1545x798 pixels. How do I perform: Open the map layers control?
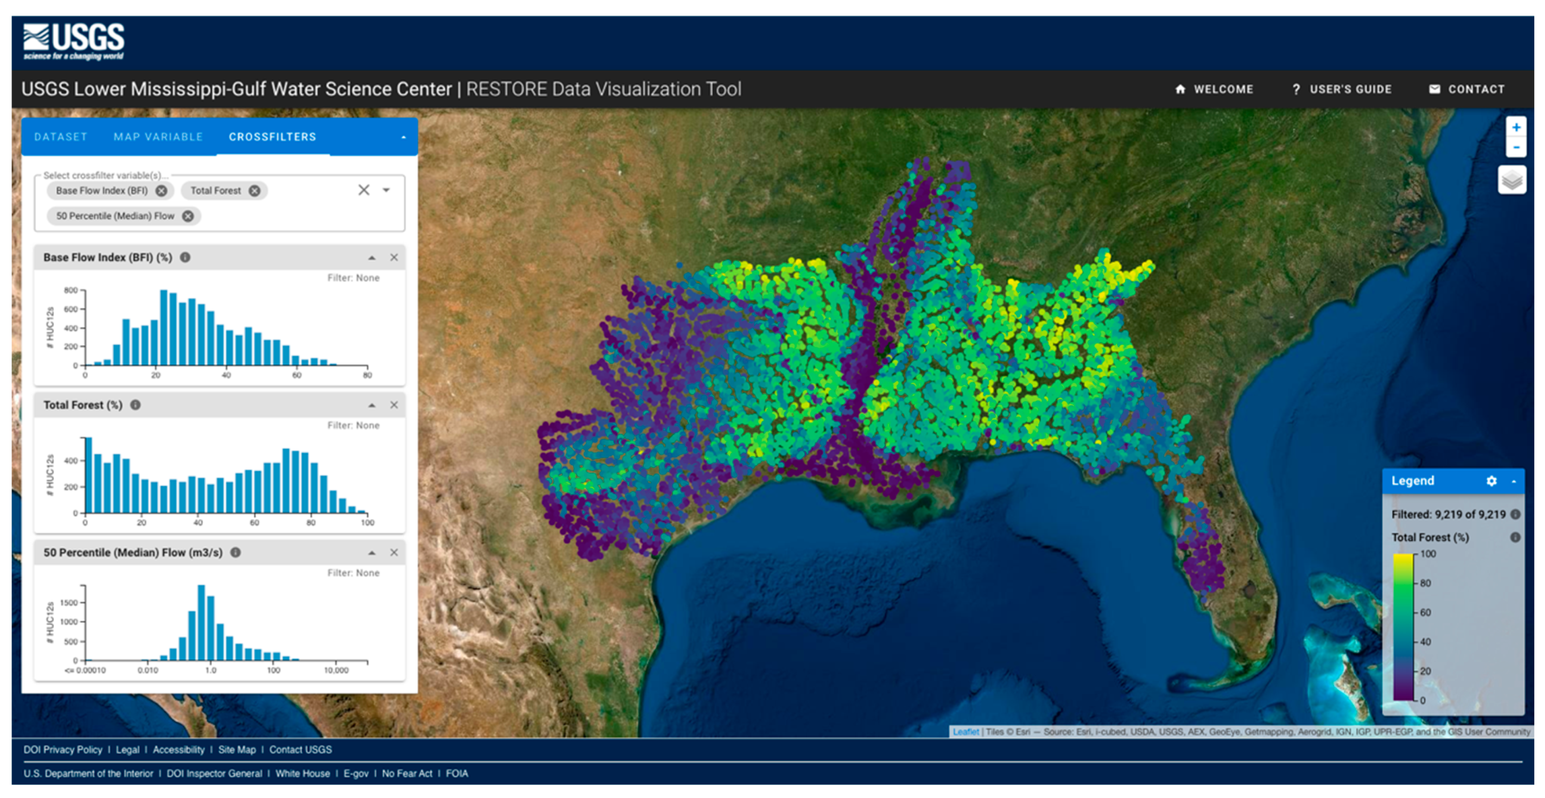[x=1512, y=180]
